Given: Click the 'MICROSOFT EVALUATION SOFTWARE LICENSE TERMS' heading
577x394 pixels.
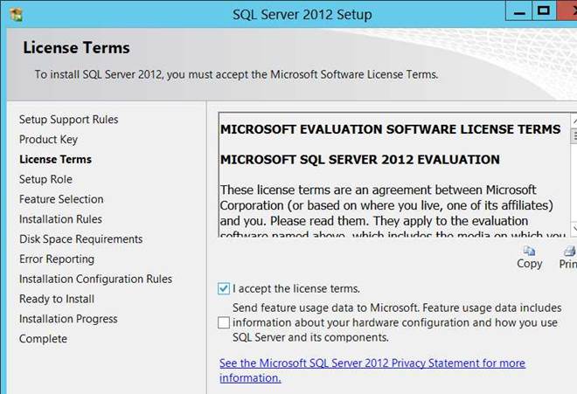Looking at the screenshot, I should point(390,129).
